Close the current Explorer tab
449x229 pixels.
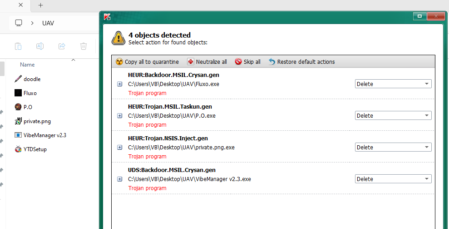click(x=20, y=5)
